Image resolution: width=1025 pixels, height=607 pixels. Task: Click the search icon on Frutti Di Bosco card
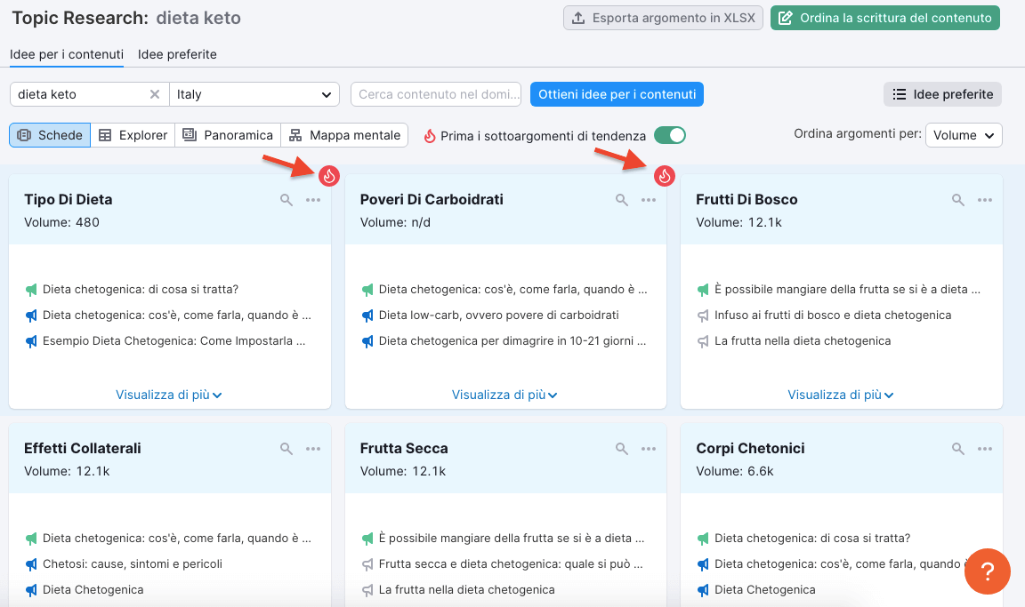coord(958,201)
